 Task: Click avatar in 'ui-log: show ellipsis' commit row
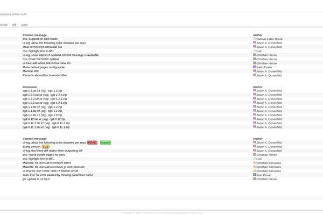click(255, 55)
